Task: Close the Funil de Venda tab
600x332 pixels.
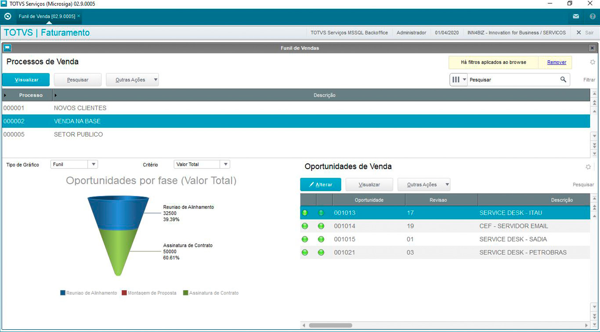Action: click(x=79, y=16)
